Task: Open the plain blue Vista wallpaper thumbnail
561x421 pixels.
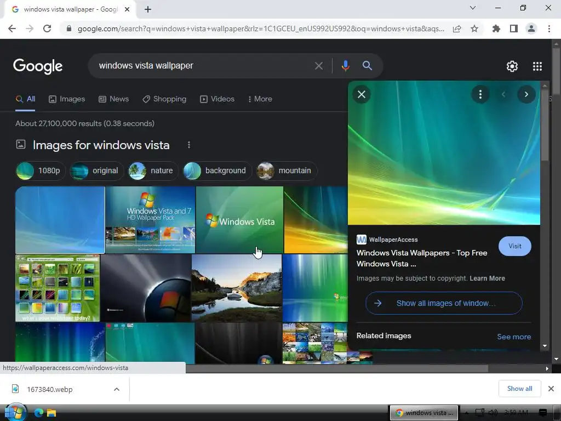Action: (60, 220)
